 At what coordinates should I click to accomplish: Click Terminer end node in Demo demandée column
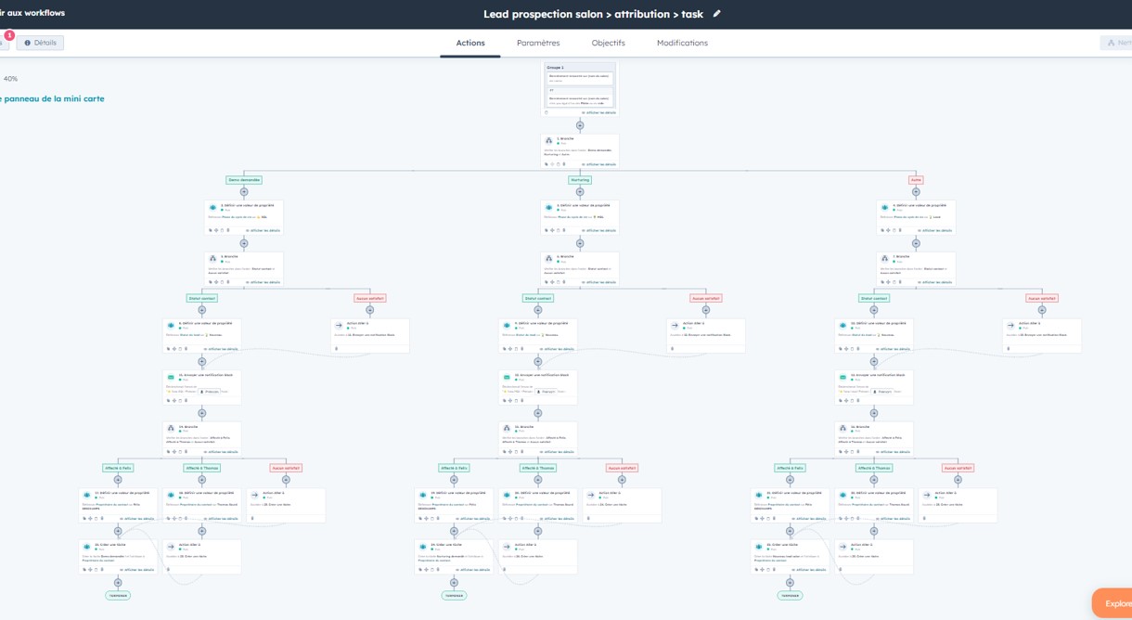click(118, 596)
